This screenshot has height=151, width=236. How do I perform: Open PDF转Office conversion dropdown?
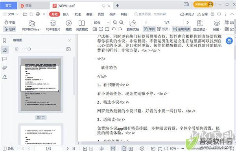pos(32,26)
